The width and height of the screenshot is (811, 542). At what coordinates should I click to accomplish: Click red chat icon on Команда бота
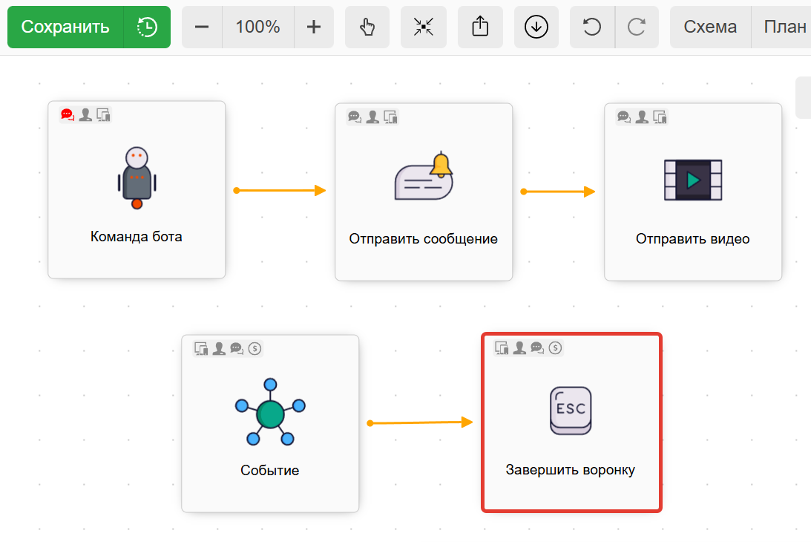coord(68,115)
